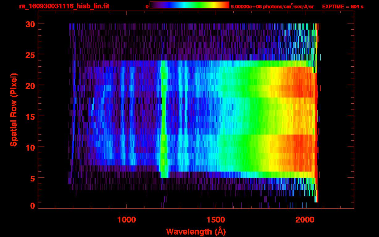Click the Spatial Row (Pixel) axis title
This screenshot has width=379, height=237.
click(14, 110)
